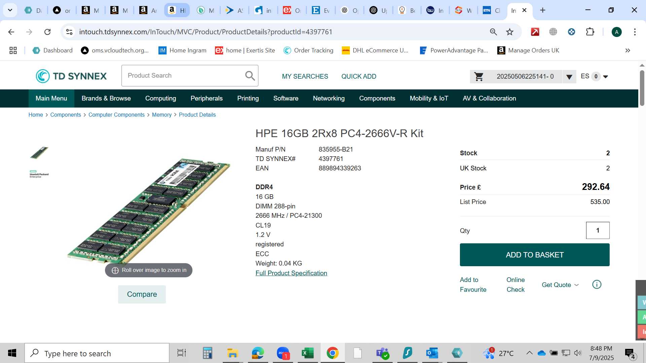This screenshot has height=363, width=646.
Task: Reload the page with the refresh icon
Action: [x=47, y=32]
